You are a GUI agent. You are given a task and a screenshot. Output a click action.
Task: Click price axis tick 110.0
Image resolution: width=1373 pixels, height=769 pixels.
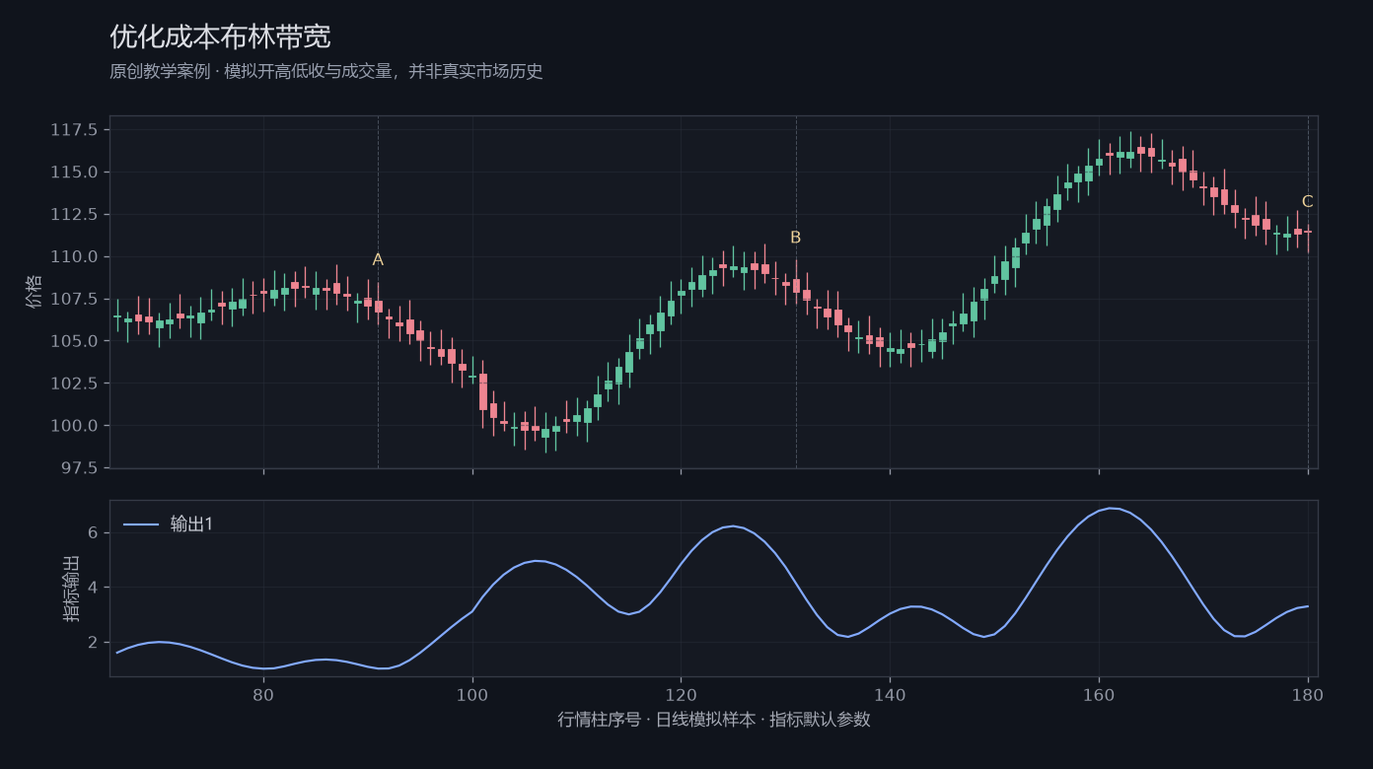[74, 257]
